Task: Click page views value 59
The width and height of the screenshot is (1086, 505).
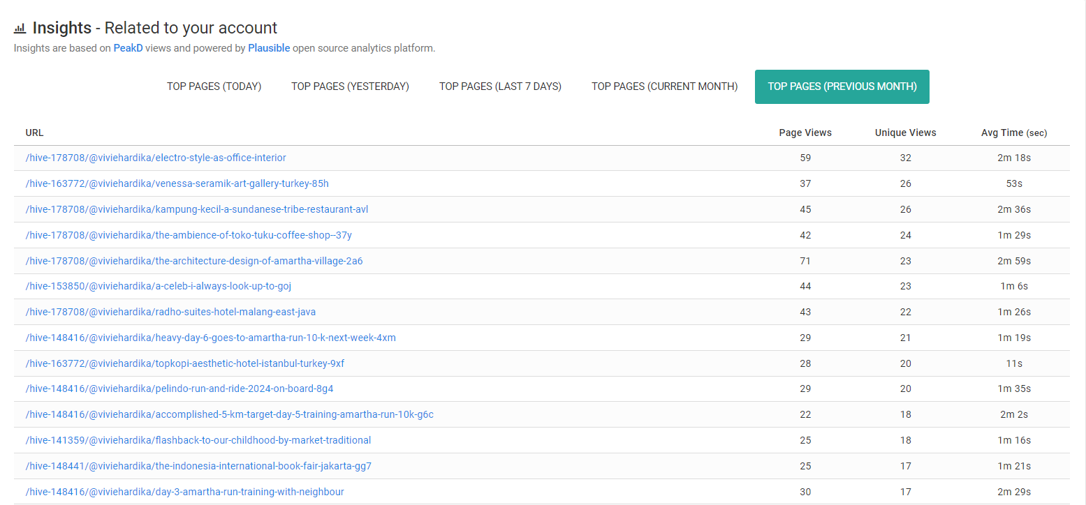Action: (805, 158)
